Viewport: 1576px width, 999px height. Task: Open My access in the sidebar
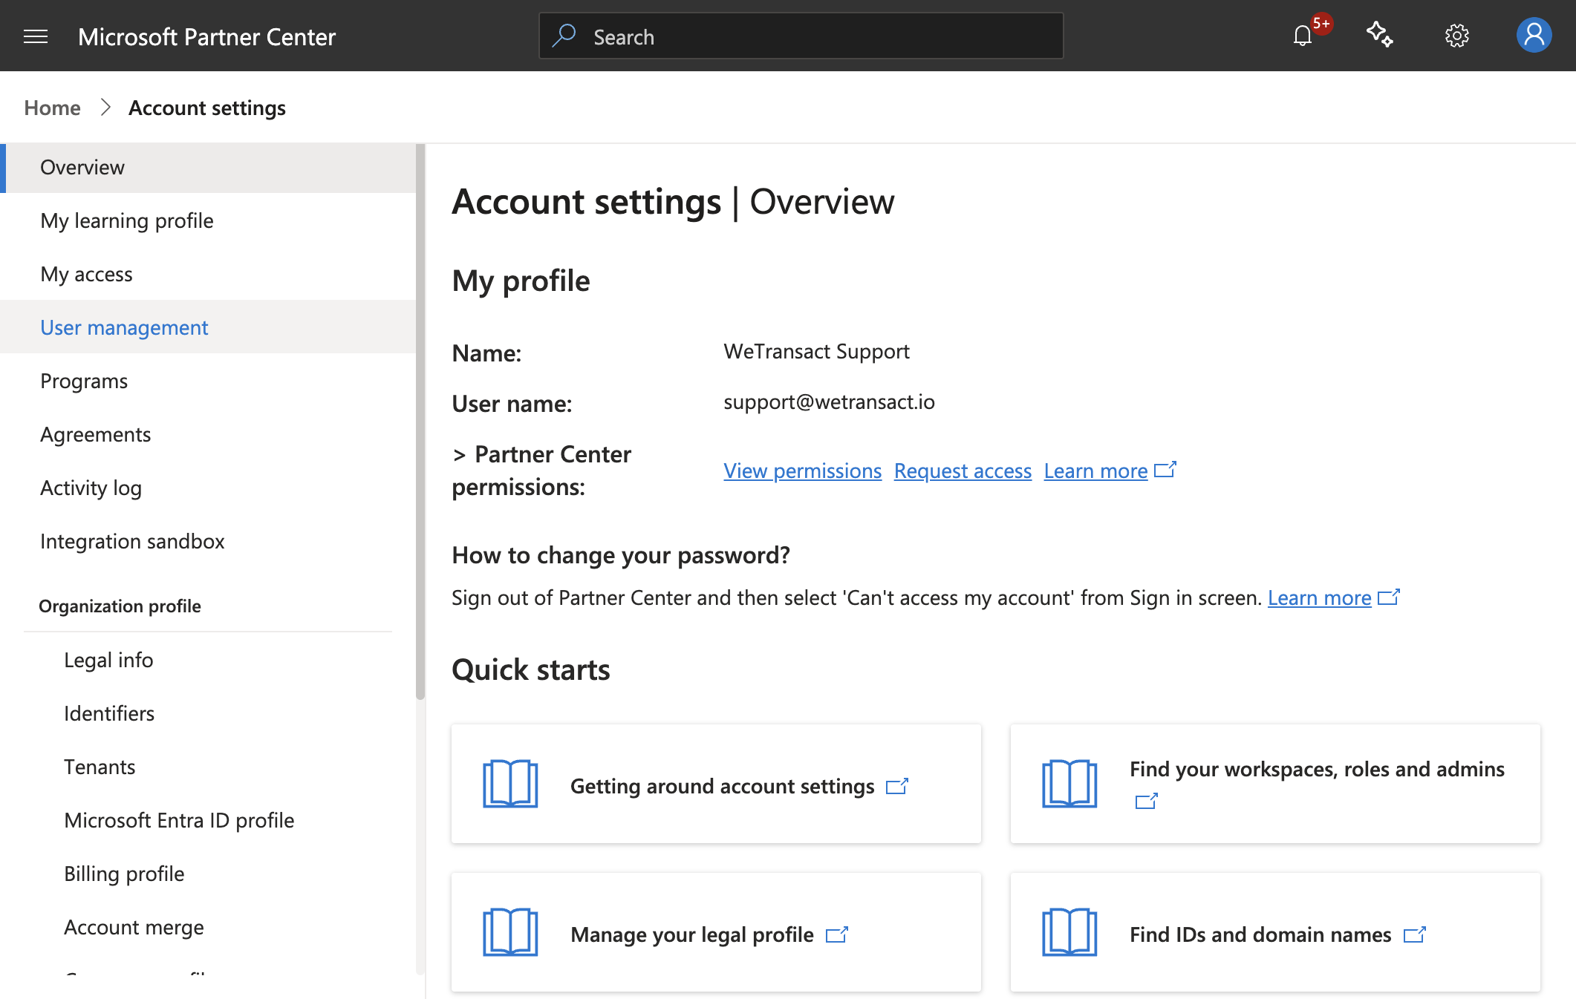coord(208,274)
